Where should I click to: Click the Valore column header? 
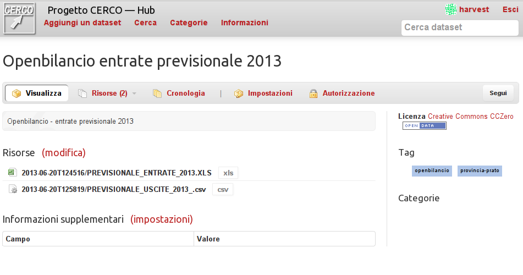(x=208, y=239)
